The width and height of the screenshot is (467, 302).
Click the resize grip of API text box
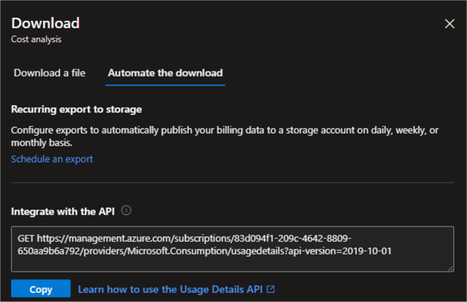[450, 267]
